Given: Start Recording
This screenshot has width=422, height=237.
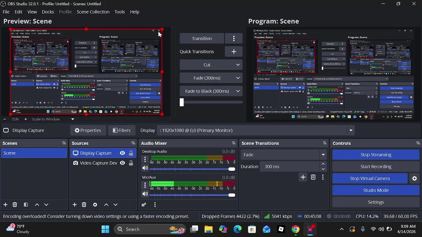Looking at the screenshot, I should tap(376, 167).
